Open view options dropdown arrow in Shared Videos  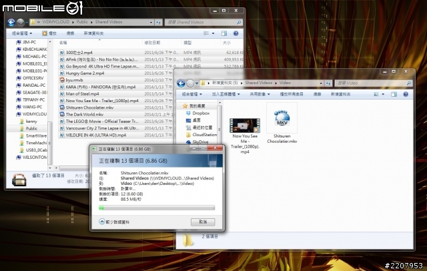[213, 33]
